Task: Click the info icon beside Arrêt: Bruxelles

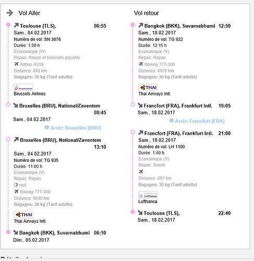Action: [47, 127]
